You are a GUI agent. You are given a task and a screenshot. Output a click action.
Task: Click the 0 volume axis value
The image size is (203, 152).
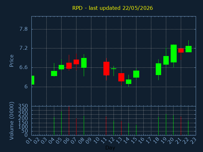pyautogui.click(x=26, y=135)
